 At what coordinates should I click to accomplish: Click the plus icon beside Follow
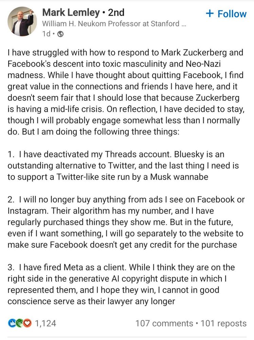tap(210, 14)
